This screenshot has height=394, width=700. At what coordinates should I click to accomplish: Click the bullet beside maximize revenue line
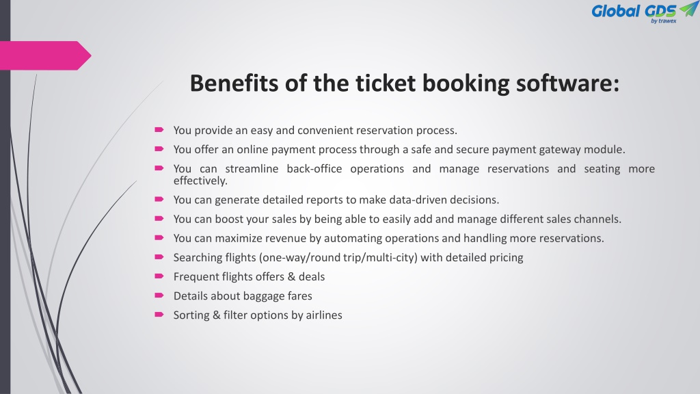[159, 237]
